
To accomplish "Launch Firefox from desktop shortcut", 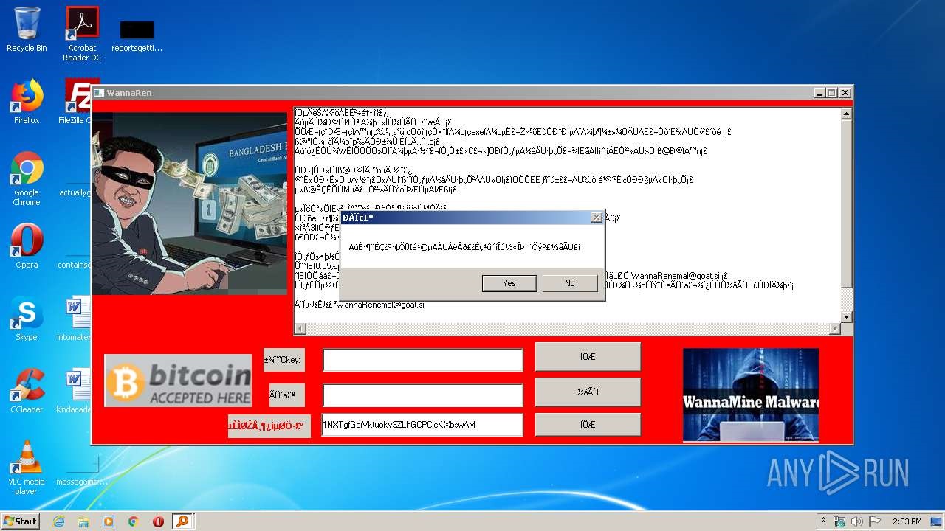I will pyautogui.click(x=27, y=102).
